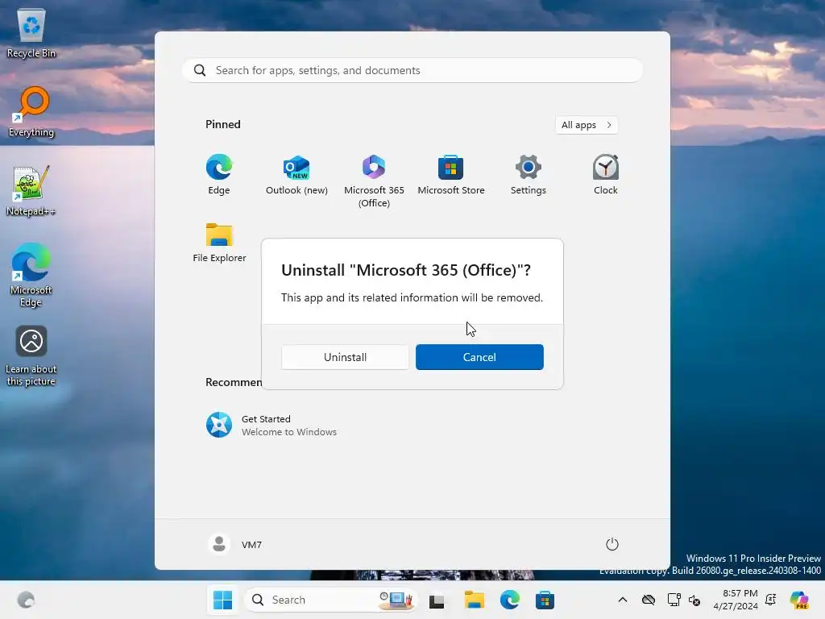Cancel the uninstall dialog
The height and width of the screenshot is (619, 825).
pos(479,357)
